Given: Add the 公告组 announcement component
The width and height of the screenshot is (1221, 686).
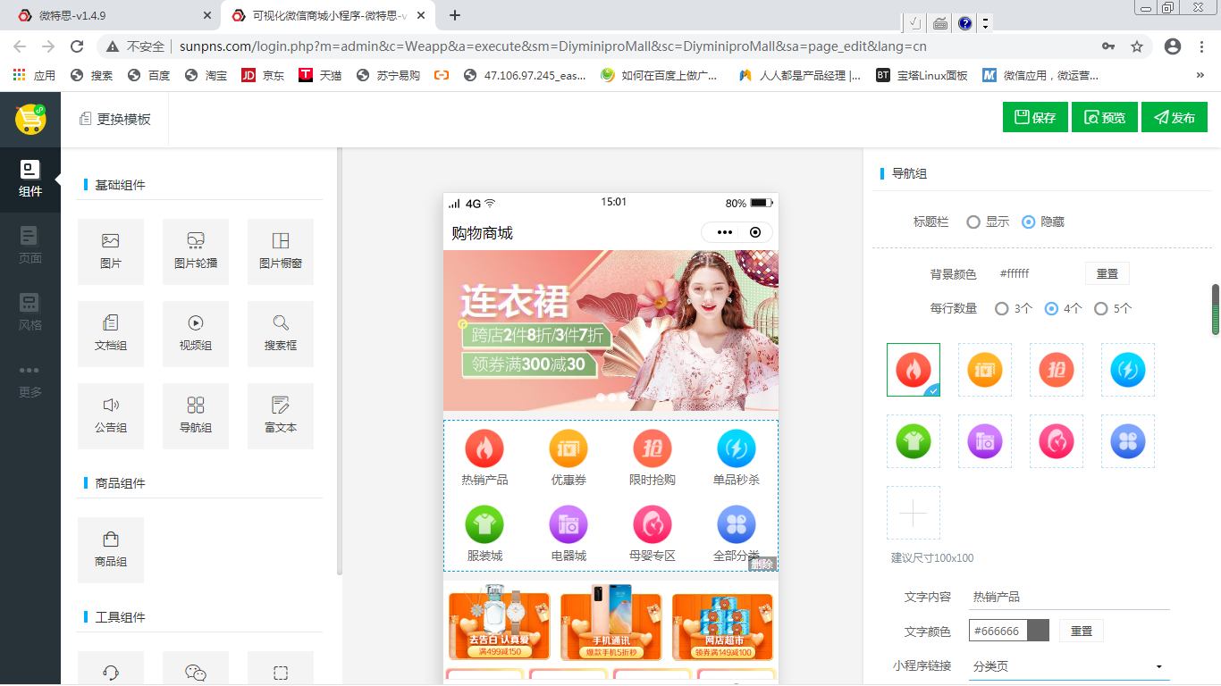Looking at the screenshot, I should pyautogui.click(x=111, y=416).
